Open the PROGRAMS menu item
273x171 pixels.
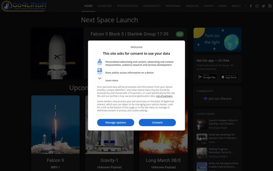click(173, 6)
